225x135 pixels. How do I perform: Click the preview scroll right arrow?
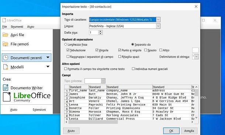pos(192,122)
